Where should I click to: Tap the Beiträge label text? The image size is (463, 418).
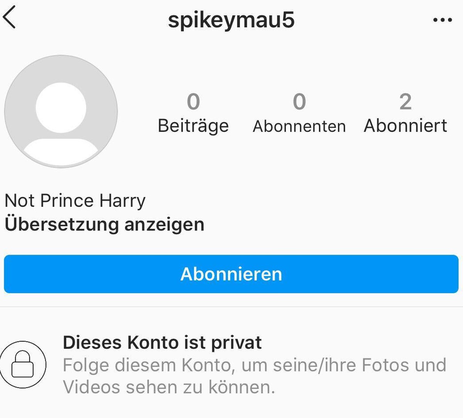pos(193,126)
